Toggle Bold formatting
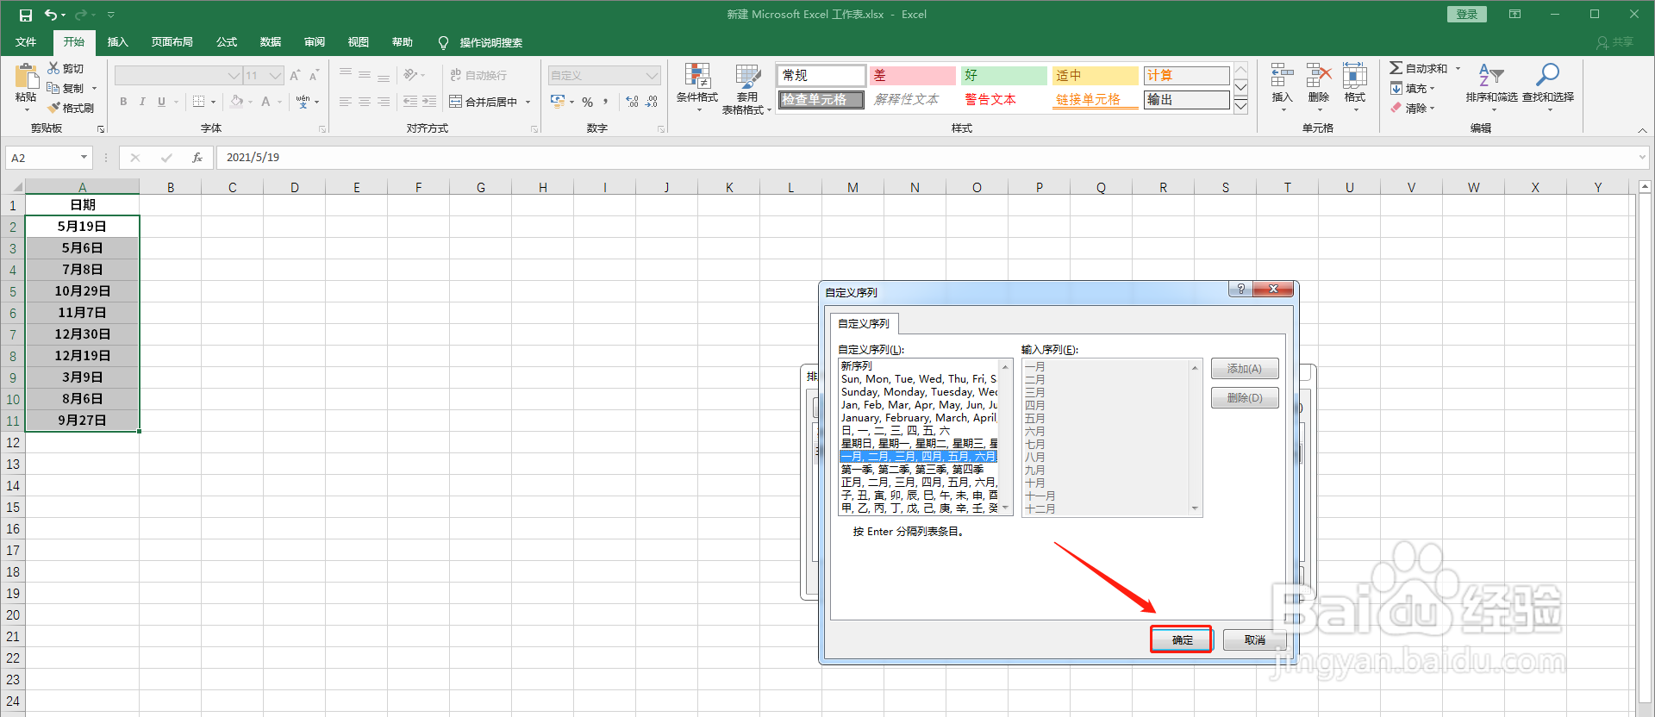Screen dimensions: 1655x717 (x=123, y=102)
